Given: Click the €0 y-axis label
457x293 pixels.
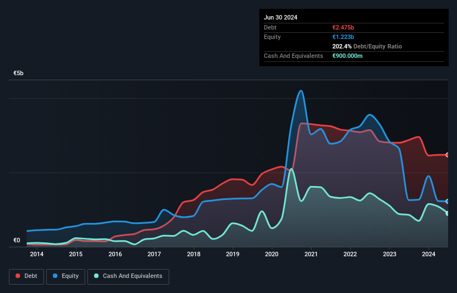Looking at the screenshot, I should (x=17, y=240).
